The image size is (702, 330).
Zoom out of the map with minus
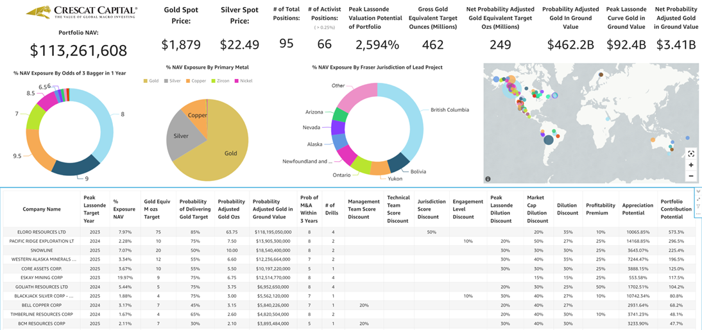[691, 176]
